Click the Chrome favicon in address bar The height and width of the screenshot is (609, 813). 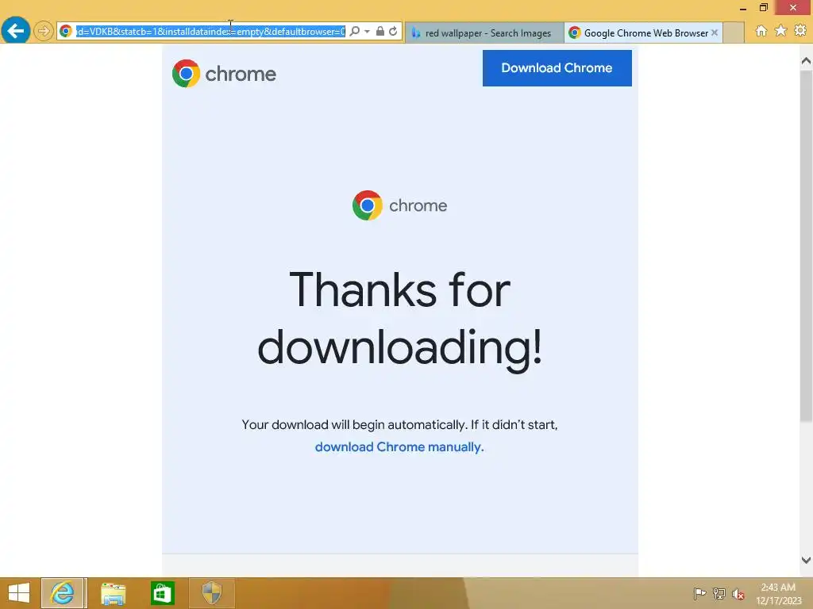coord(66,32)
